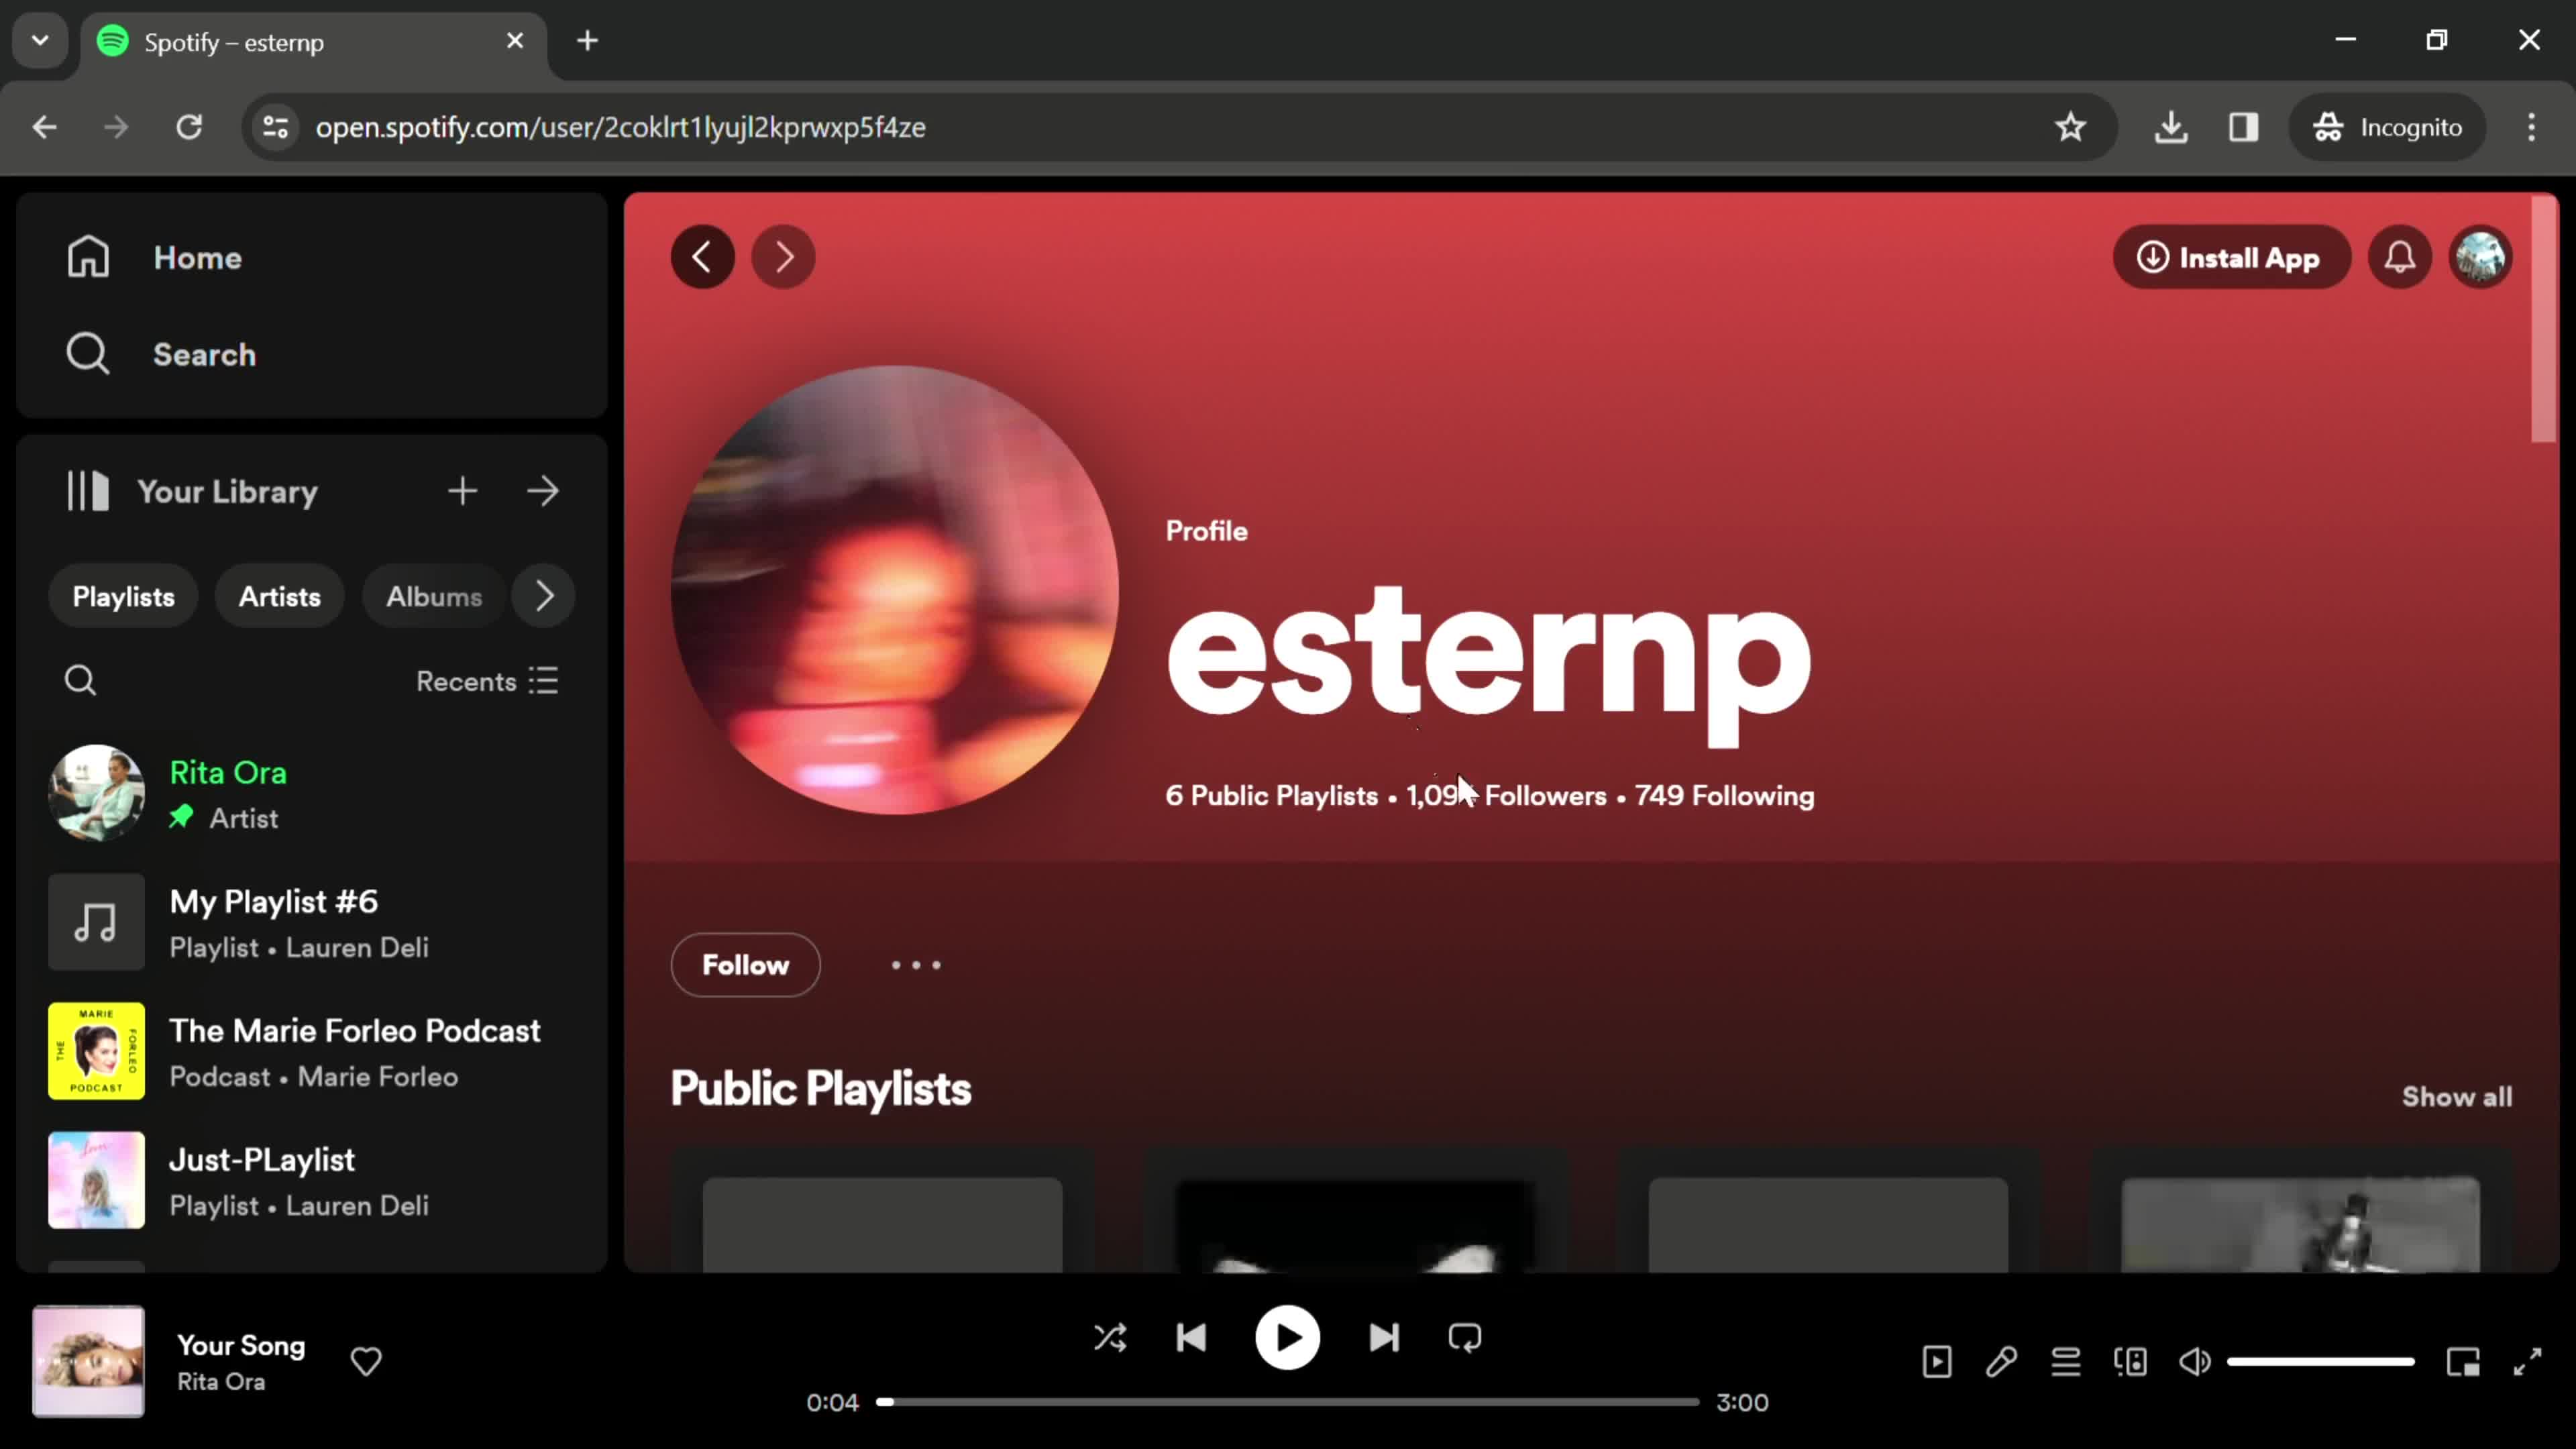Click the queue/lyrics icon in player bar
Viewport: 2576px width, 1449px height.
point(2065,1362)
